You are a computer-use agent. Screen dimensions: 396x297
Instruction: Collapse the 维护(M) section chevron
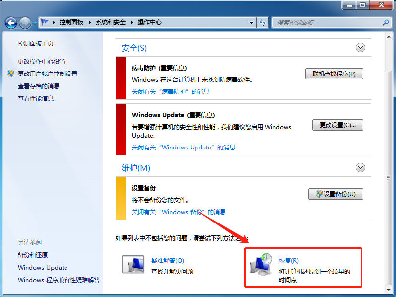point(360,167)
